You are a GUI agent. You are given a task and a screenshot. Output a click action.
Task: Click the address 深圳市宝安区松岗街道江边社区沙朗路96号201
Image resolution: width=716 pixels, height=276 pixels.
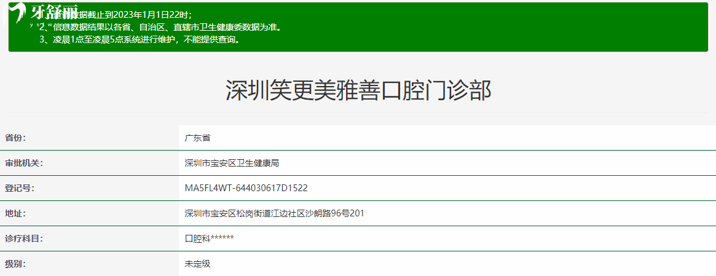coord(274,213)
